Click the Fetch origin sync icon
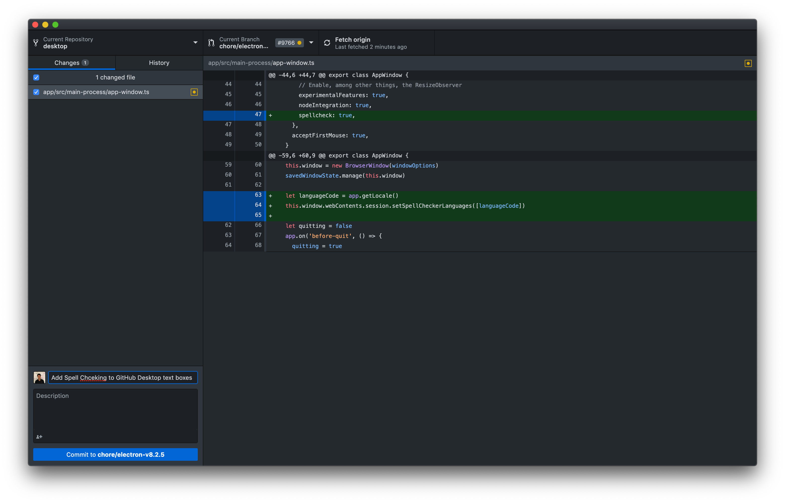This screenshot has width=785, height=503. (x=327, y=43)
